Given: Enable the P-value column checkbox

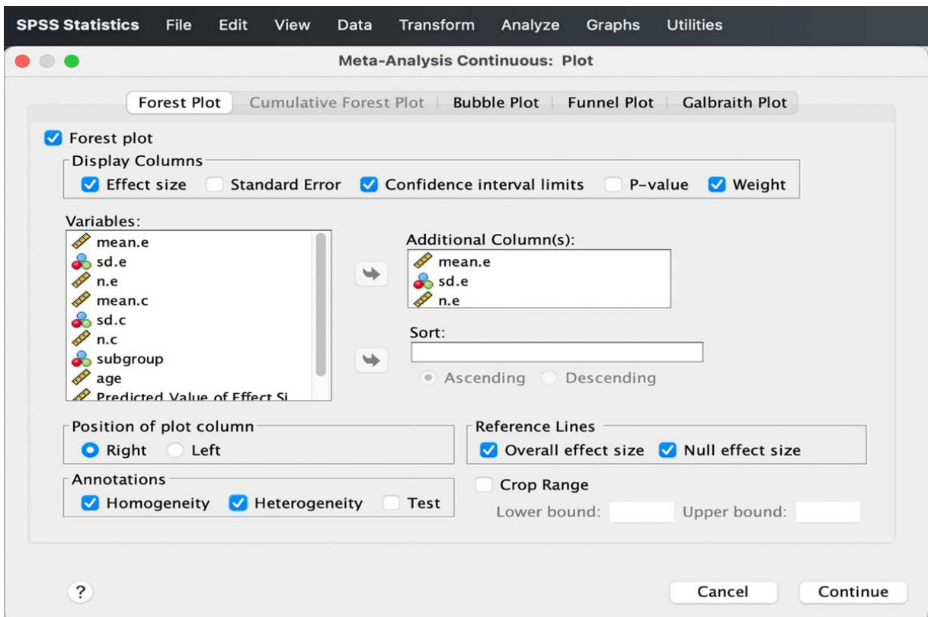Looking at the screenshot, I should (614, 184).
